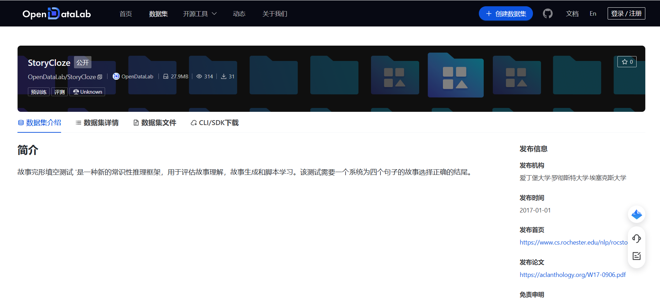Click 登录 / 注册 button
This screenshot has width=660, height=302.
pos(626,13)
